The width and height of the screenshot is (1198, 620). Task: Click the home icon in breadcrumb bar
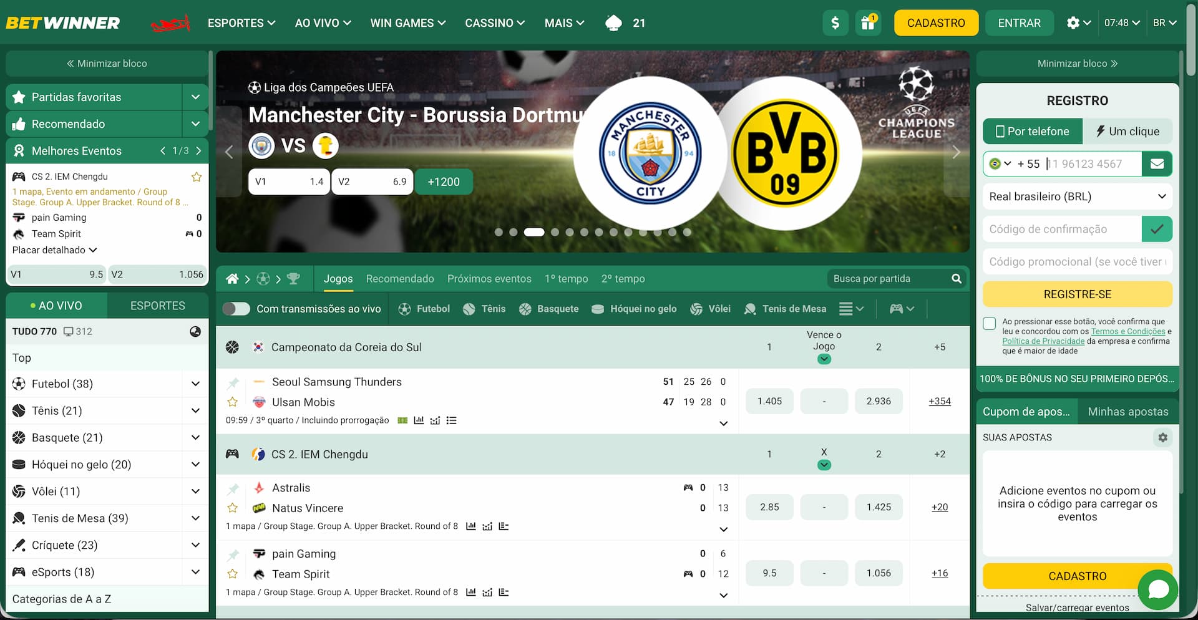tap(232, 279)
